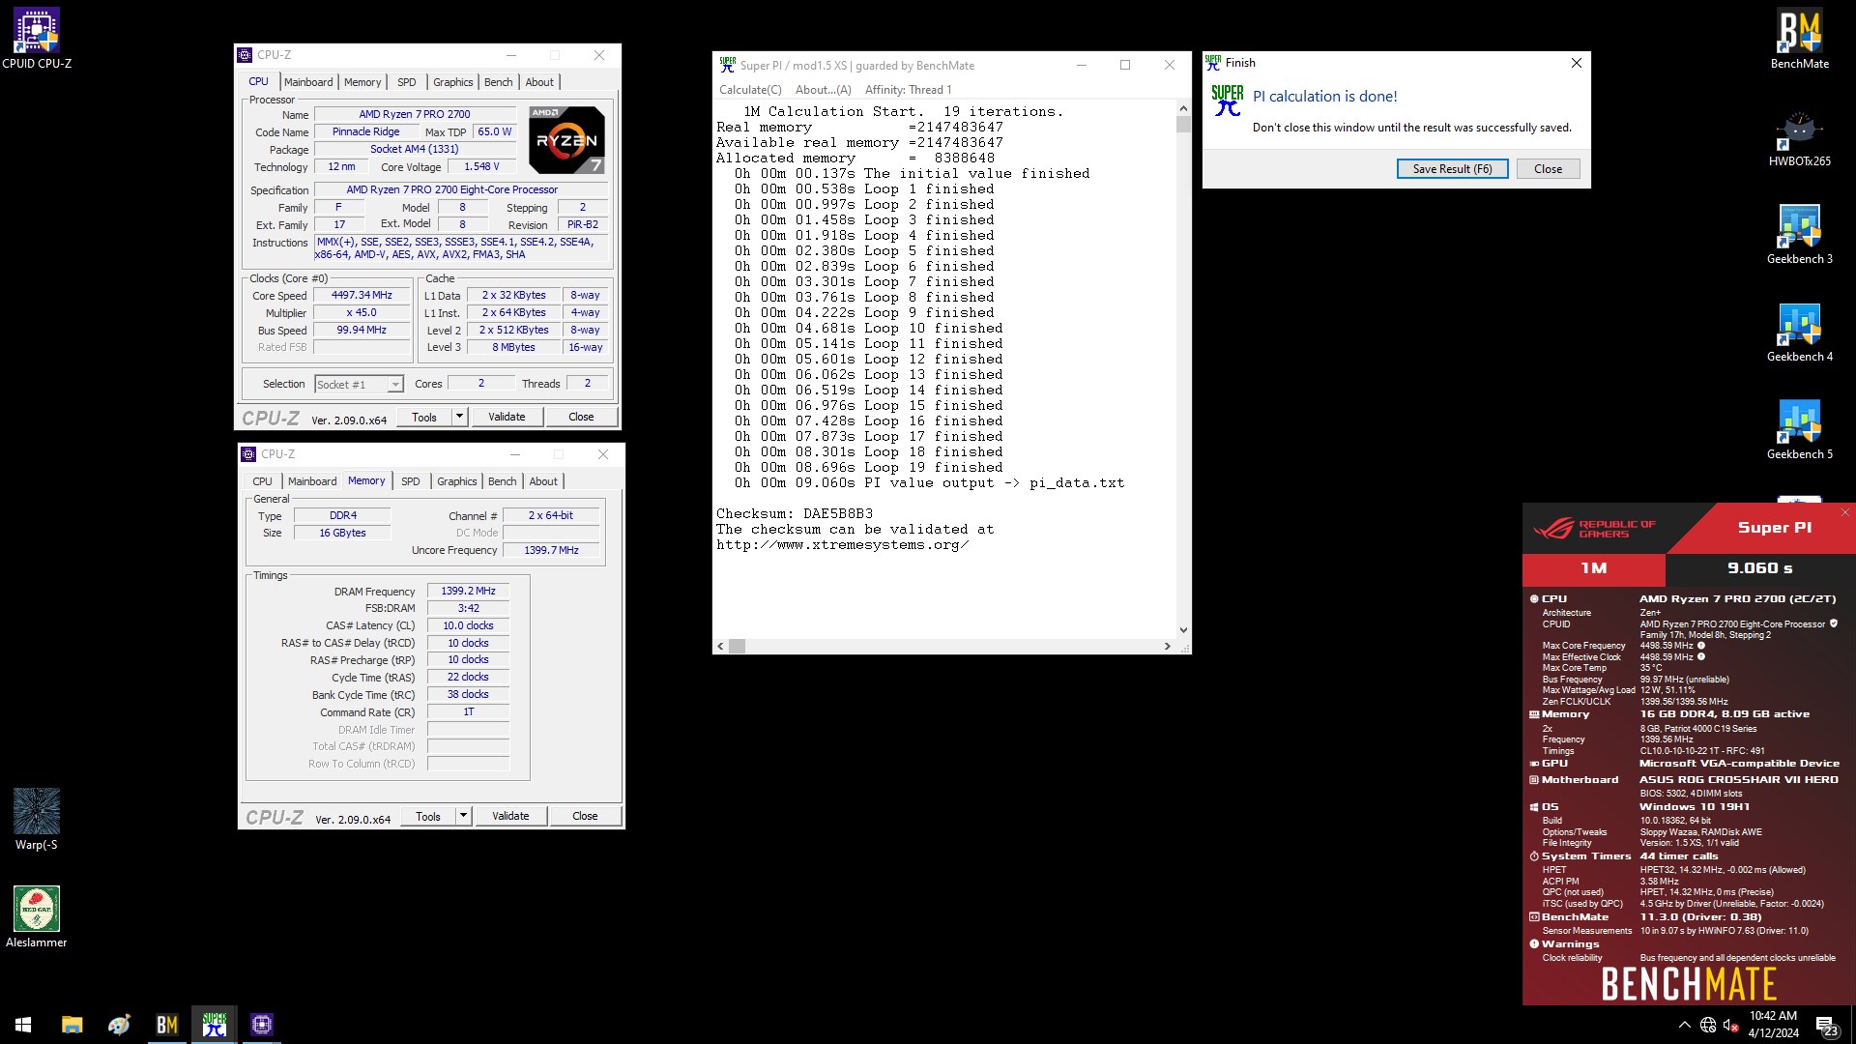
Task: Click the taskbar clock showing 10:42 AM
Action: [1773, 1025]
